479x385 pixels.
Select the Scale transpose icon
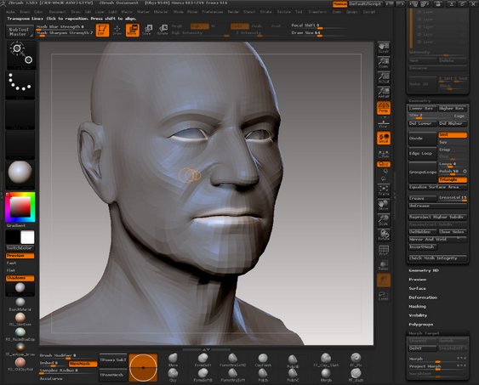point(147,31)
